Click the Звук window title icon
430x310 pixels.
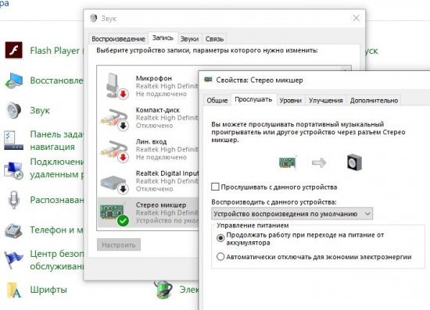[x=94, y=18]
